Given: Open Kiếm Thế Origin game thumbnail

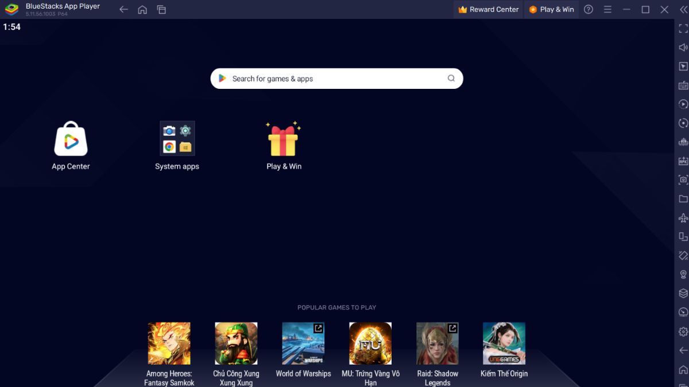Looking at the screenshot, I should (504, 343).
